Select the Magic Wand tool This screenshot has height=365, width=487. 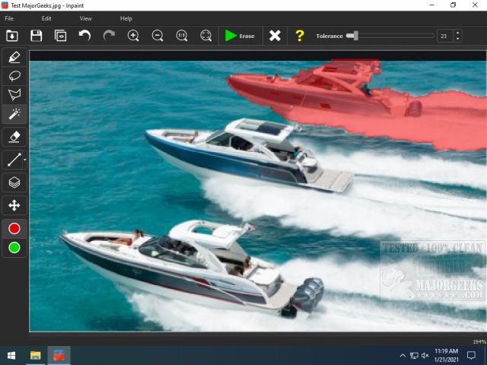(x=14, y=114)
